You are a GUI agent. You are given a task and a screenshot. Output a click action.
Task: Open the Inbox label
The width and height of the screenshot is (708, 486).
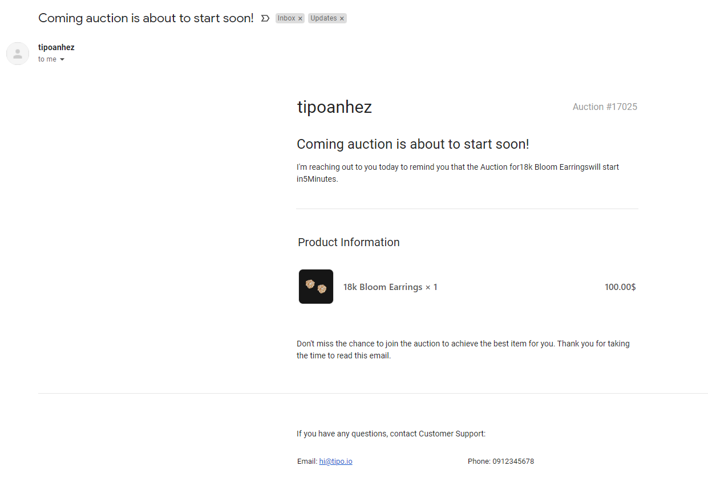(286, 18)
